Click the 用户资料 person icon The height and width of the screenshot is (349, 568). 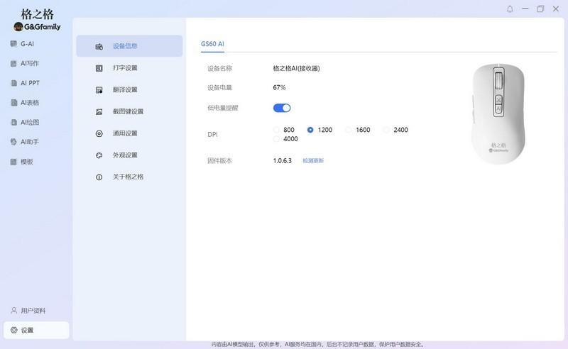(13, 310)
